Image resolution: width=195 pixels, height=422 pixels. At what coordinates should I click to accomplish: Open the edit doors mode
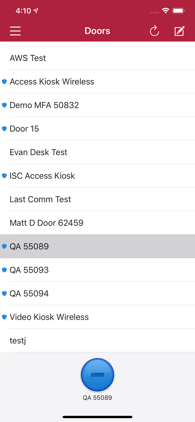click(180, 31)
